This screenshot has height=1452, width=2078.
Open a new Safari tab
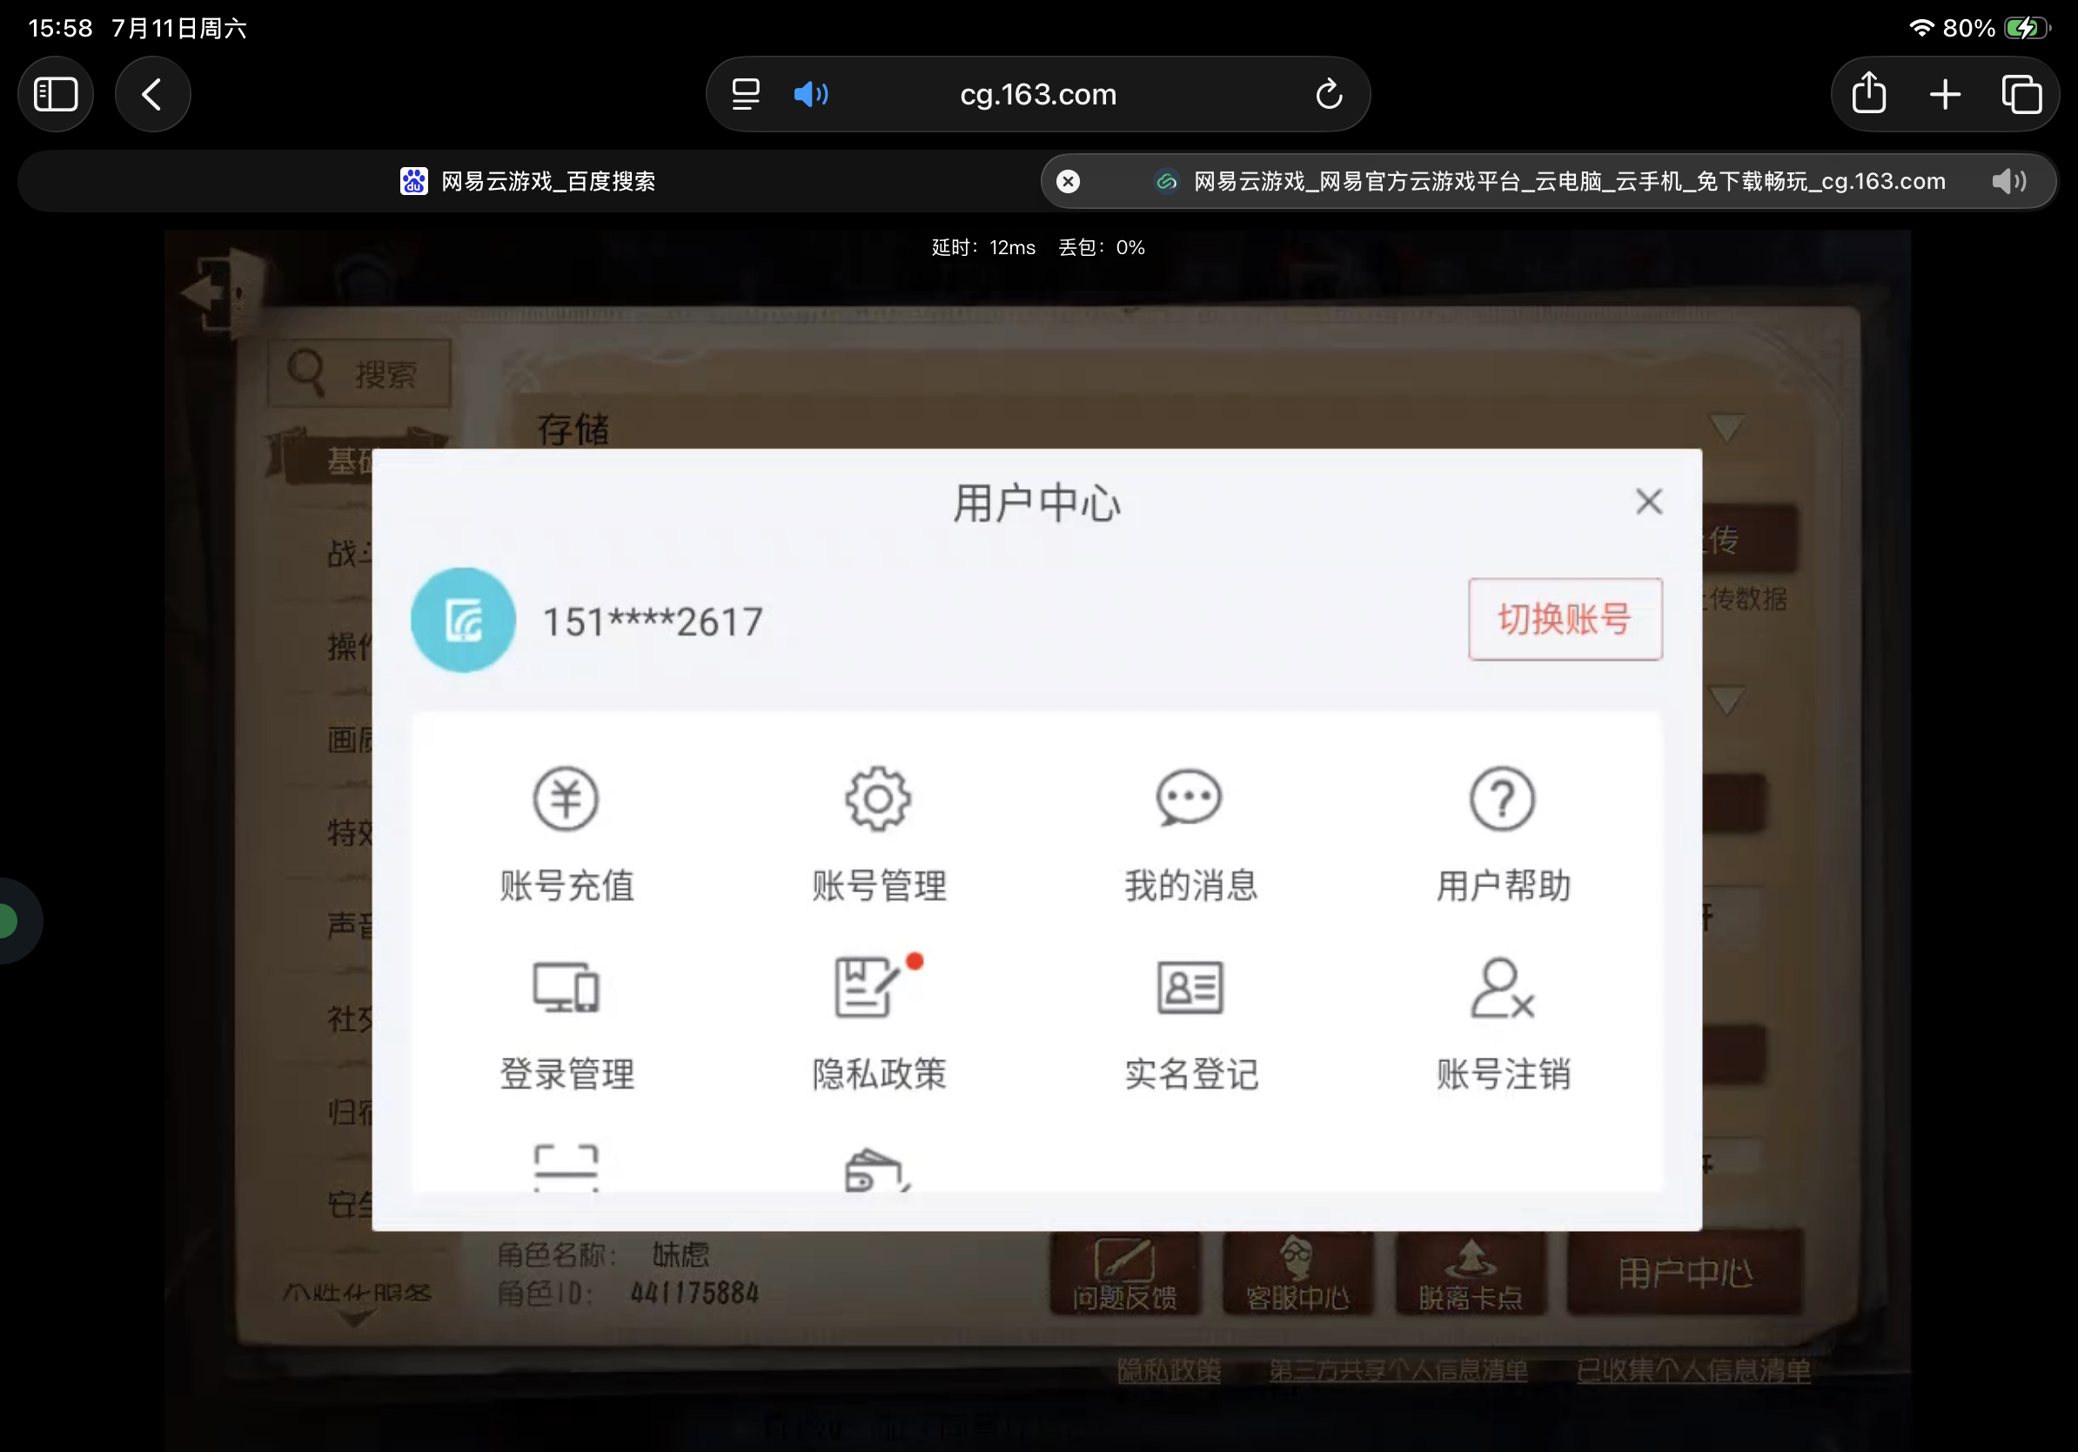click(1945, 94)
